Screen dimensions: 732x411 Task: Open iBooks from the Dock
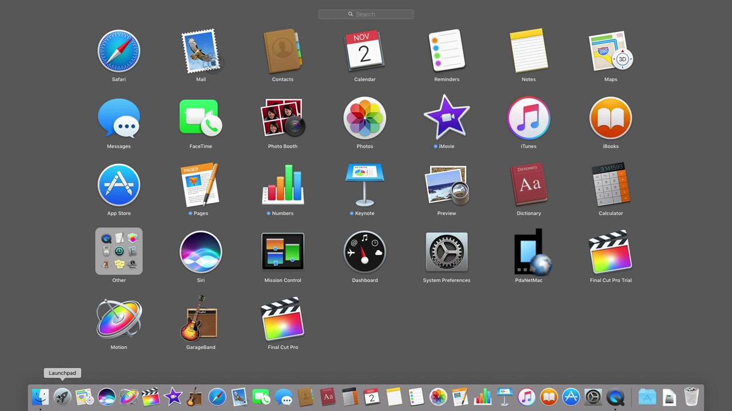tap(548, 396)
